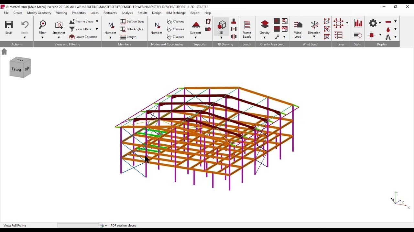Viewport: 414px width, 232px height.
Task: Expand the member Number dropdown arrow
Action: coord(110,38)
